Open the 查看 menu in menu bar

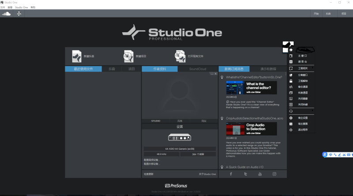(x=10, y=8)
